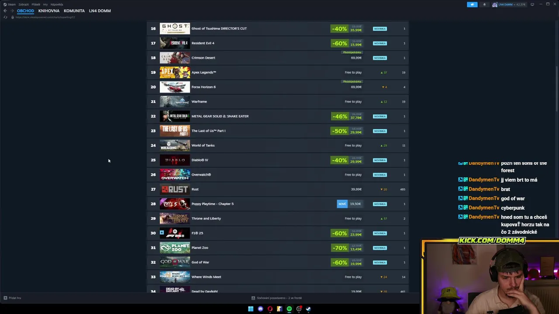Click the Crimson Desert title link
Screen dimensions: 559x314
coord(203,58)
